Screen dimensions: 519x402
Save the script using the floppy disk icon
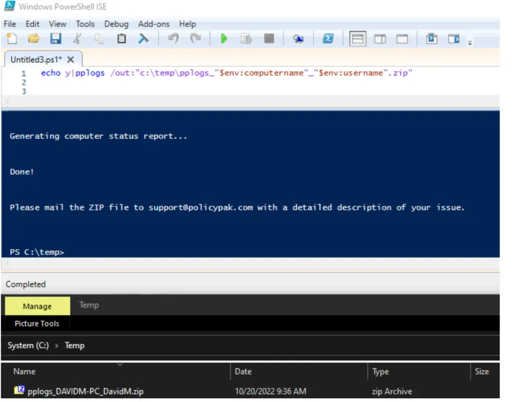click(56, 39)
